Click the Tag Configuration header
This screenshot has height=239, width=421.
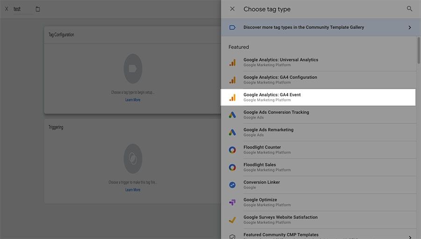pyautogui.click(x=61, y=35)
